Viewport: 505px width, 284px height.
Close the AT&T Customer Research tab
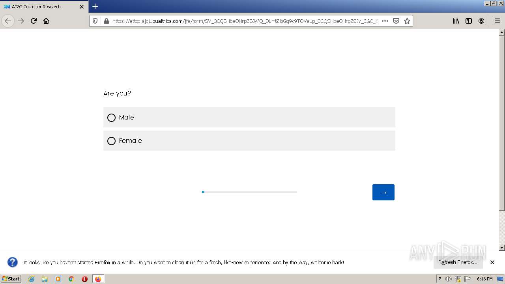[x=82, y=7]
